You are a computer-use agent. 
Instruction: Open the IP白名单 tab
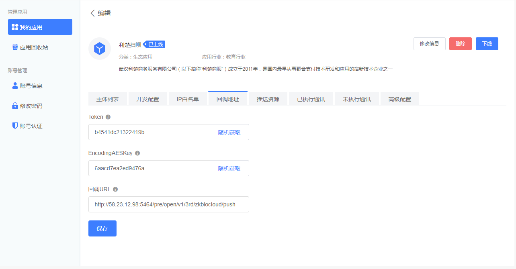coord(188,98)
